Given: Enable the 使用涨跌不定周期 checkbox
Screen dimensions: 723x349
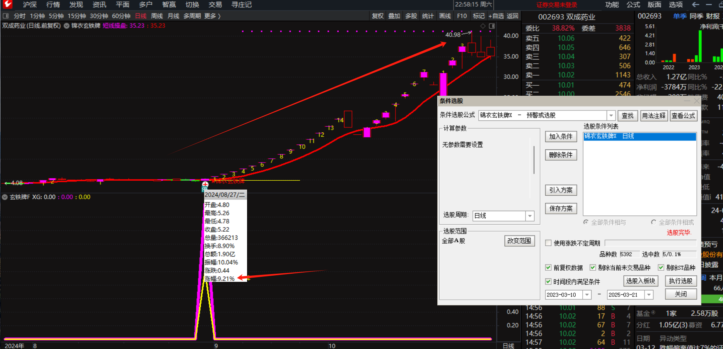Looking at the screenshot, I should 548,243.
